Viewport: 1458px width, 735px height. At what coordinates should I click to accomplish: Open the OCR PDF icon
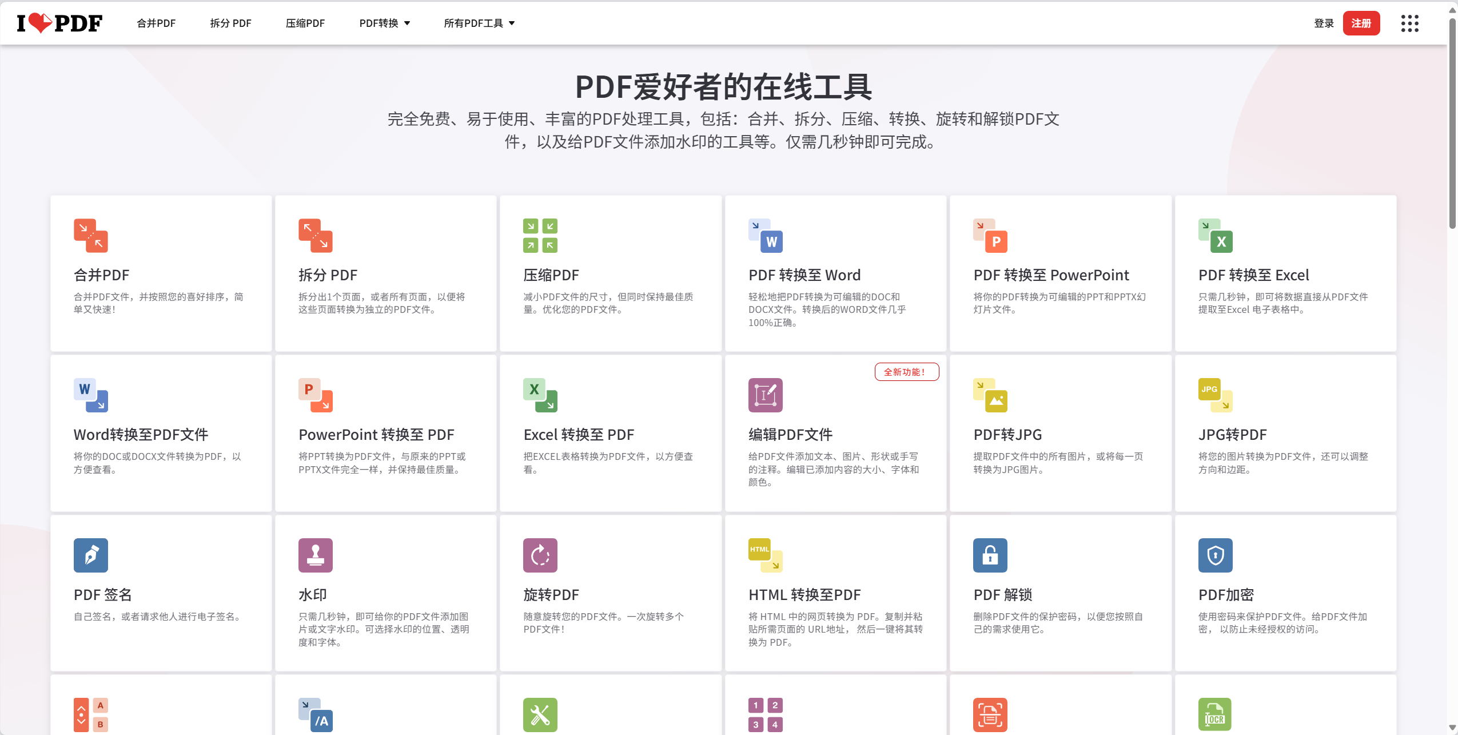coord(1216,715)
